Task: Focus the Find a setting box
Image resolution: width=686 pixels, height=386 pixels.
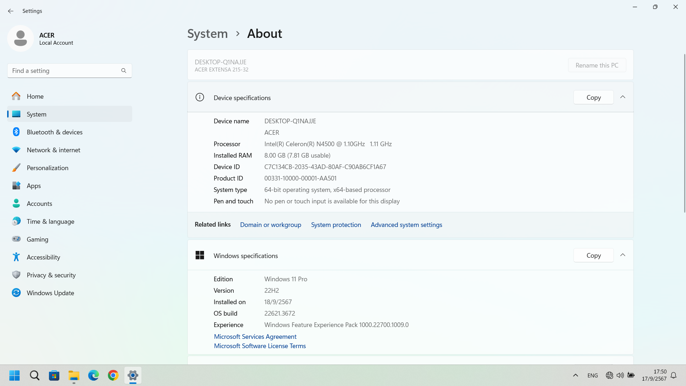Action: [x=70, y=71]
